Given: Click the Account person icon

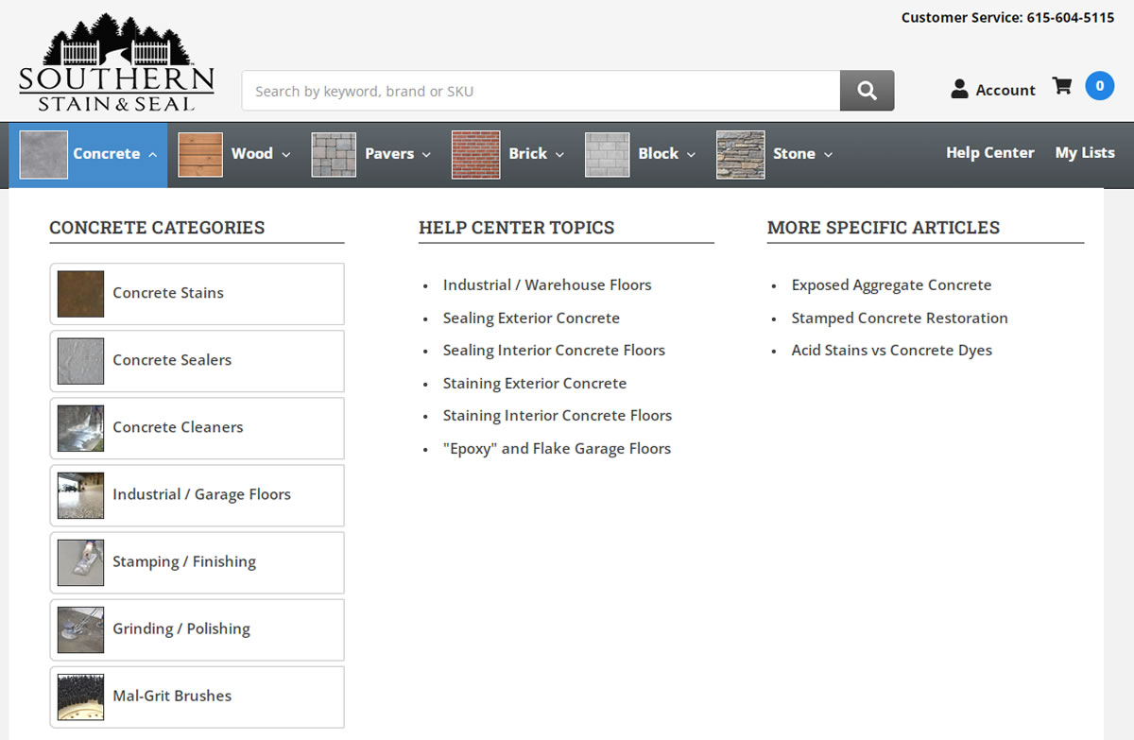Looking at the screenshot, I should click(959, 90).
